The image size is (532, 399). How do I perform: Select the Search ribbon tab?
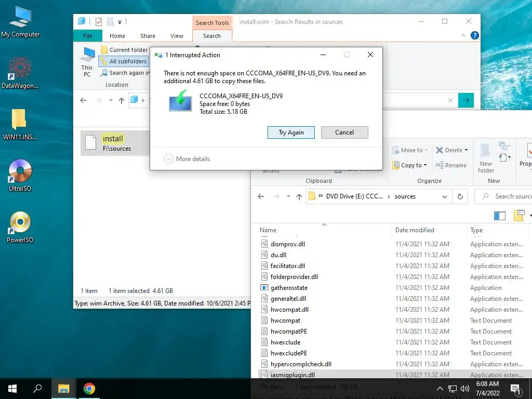[x=212, y=36]
